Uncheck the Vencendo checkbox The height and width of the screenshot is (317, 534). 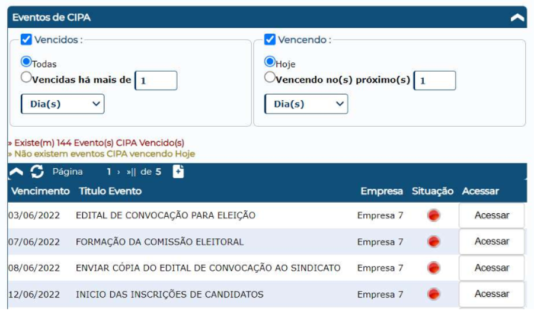[x=270, y=40]
